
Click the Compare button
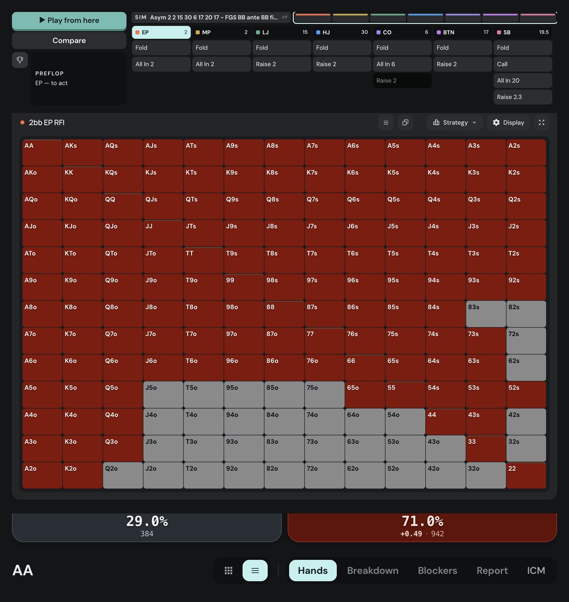(x=69, y=41)
